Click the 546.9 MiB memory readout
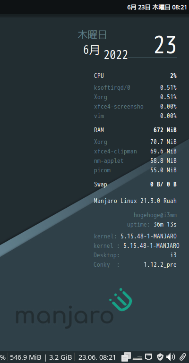 click(26, 357)
